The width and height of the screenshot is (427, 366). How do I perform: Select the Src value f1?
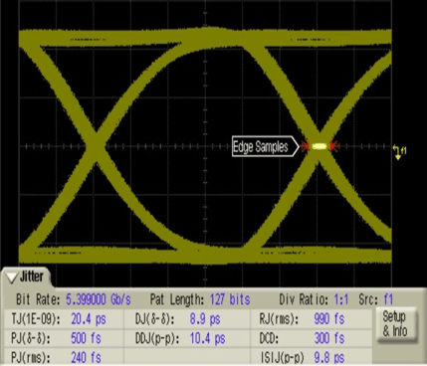point(388,299)
